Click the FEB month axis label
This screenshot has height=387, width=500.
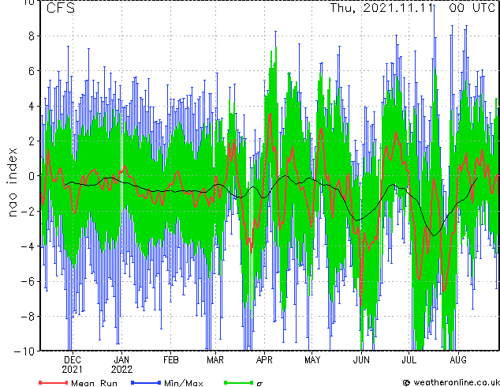point(171,360)
